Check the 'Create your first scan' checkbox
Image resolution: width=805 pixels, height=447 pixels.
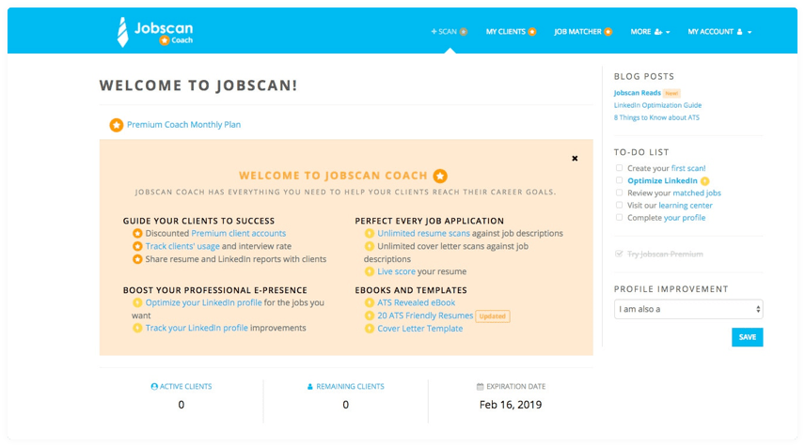pyautogui.click(x=619, y=168)
